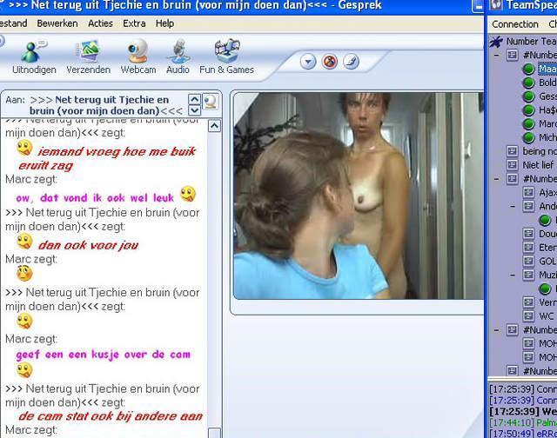Image resolution: width=557 pixels, height=438 pixels.
Task: Click the bold 17:25:39 log entry in TeamSpeak
Action: click(x=523, y=411)
